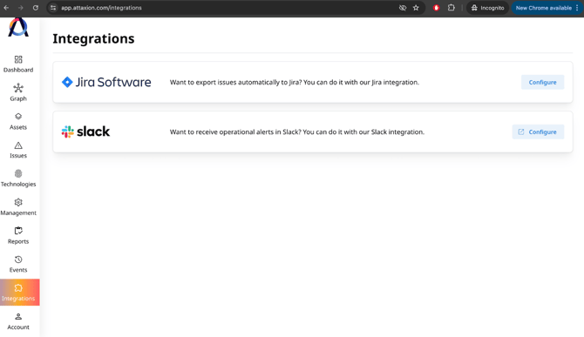This screenshot has height=337, width=584.
Task: Select the highlighted Integrations sidebar item
Action: [x=20, y=293]
